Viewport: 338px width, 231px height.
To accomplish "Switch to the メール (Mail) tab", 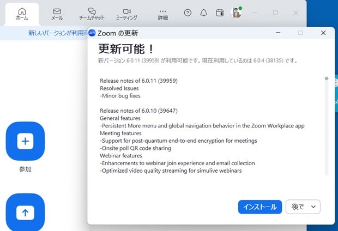I will click(x=57, y=14).
